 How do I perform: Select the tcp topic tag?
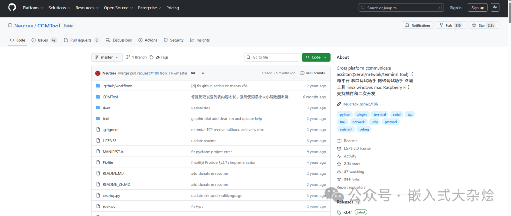(x=410, y=115)
